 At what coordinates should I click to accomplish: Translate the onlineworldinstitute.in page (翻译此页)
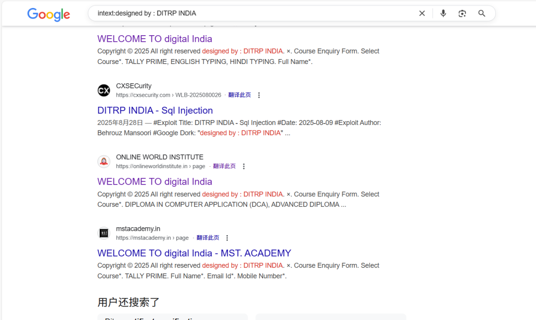pos(224,166)
